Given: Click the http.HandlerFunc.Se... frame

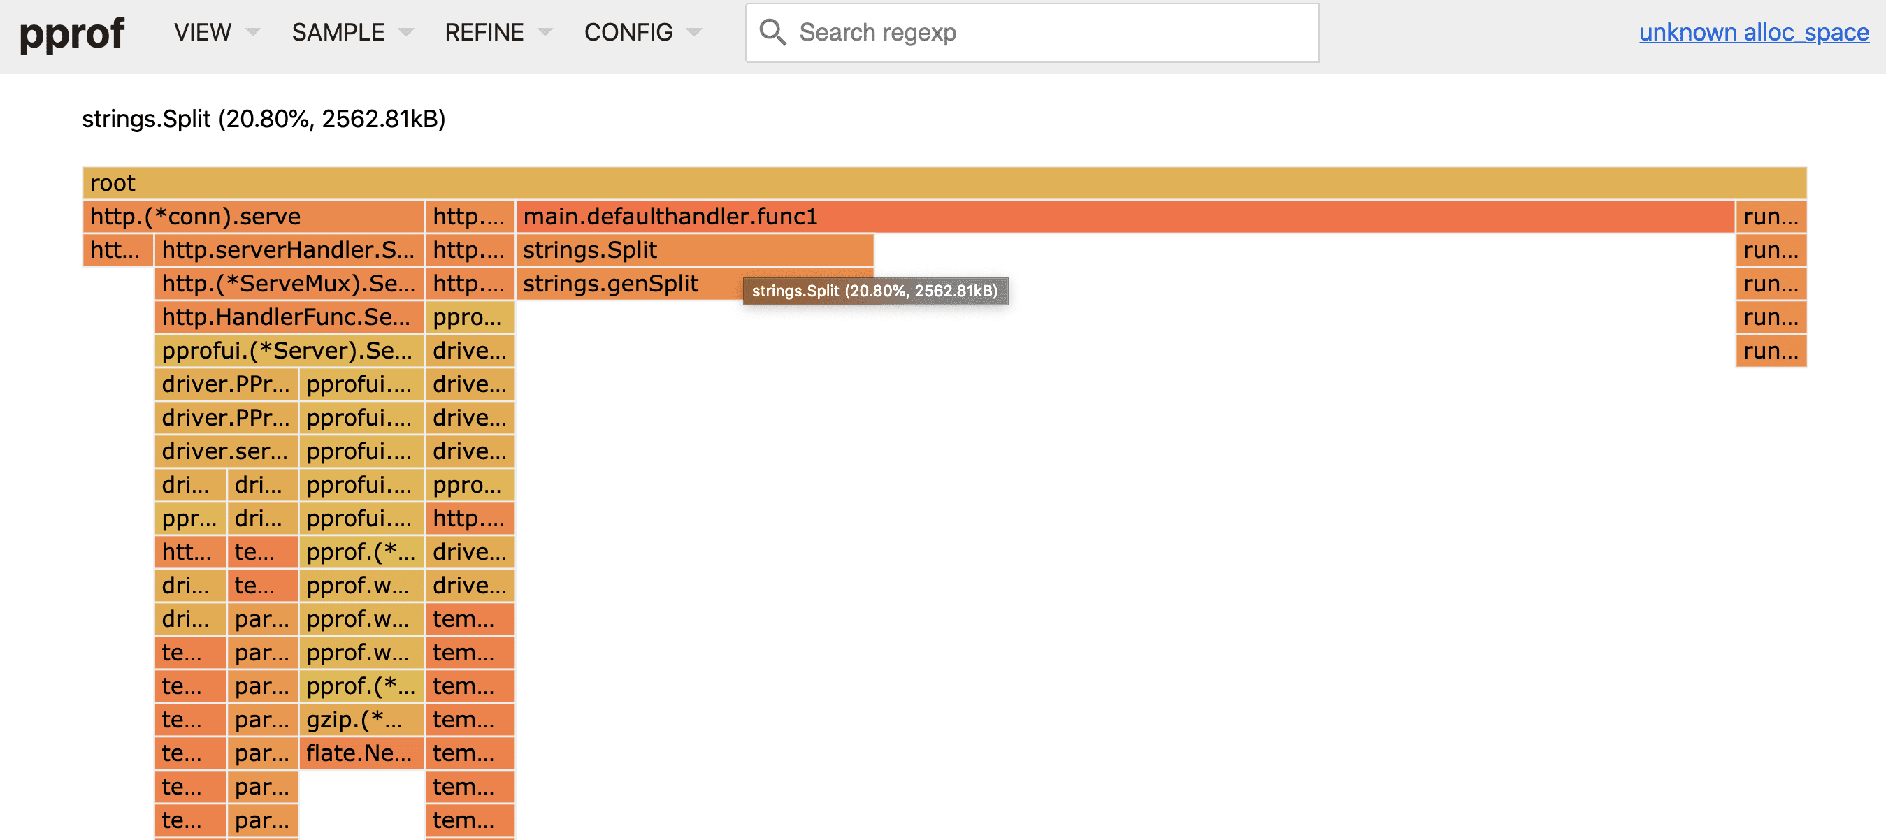Looking at the screenshot, I should 289,317.
